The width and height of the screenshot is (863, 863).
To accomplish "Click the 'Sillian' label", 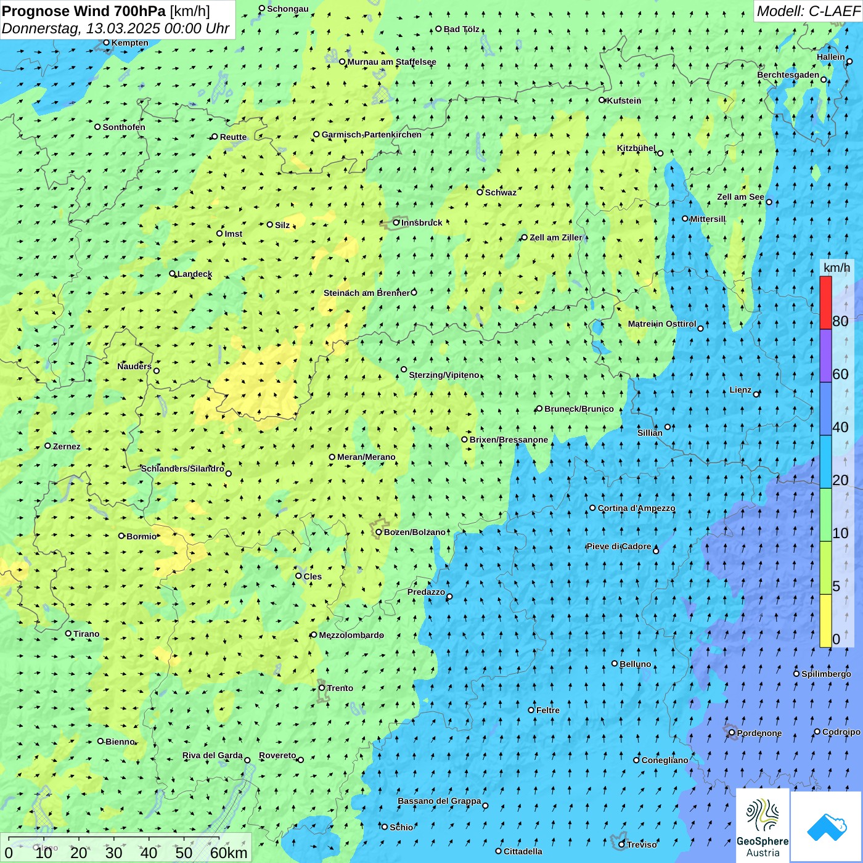I will click(x=650, y=433).
